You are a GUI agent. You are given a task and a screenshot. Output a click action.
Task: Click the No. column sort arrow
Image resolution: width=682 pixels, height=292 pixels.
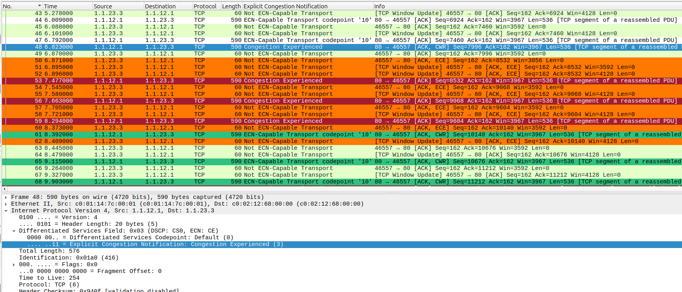39,6
